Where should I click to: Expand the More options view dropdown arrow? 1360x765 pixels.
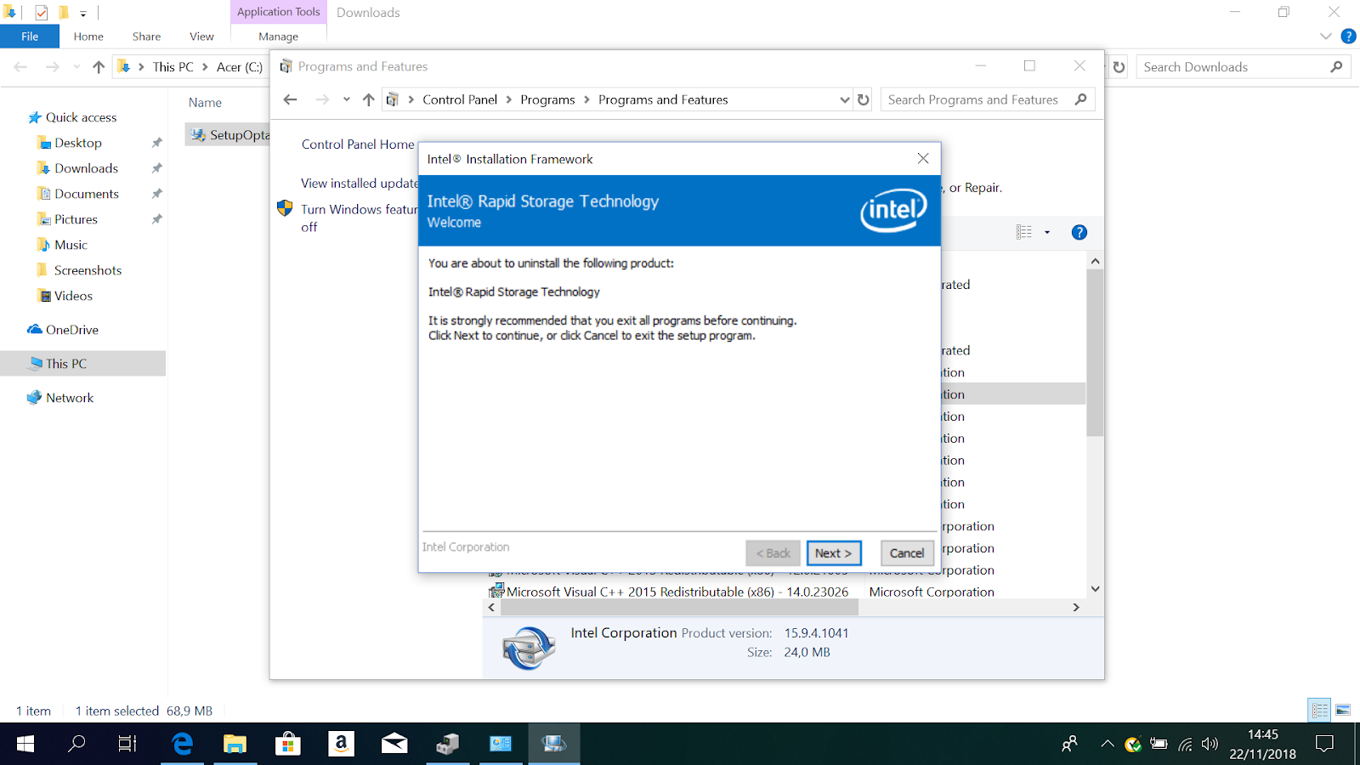1047,232
